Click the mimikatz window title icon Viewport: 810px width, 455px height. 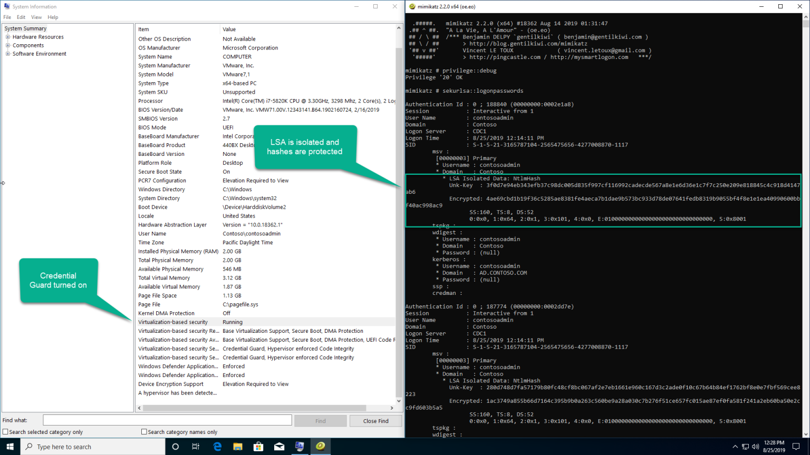(x=412, y=7)
